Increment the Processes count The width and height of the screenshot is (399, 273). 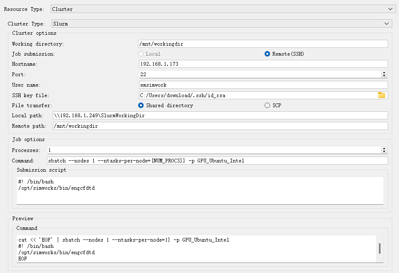click(x=384, y=148)
